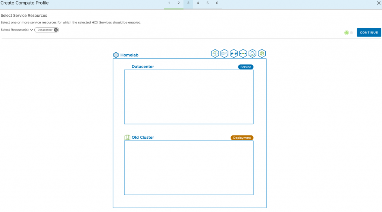
Task: Click the datacenter-to-cloud interconnect hexagon icon
Action: pos(224,54)
